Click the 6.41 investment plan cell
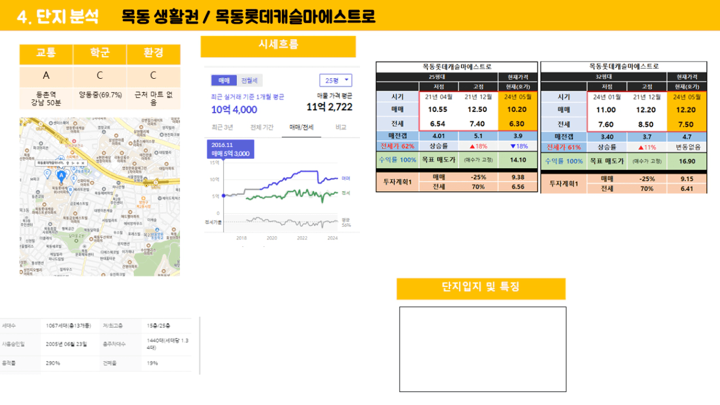Screen dimensions: 720x405 687,188
